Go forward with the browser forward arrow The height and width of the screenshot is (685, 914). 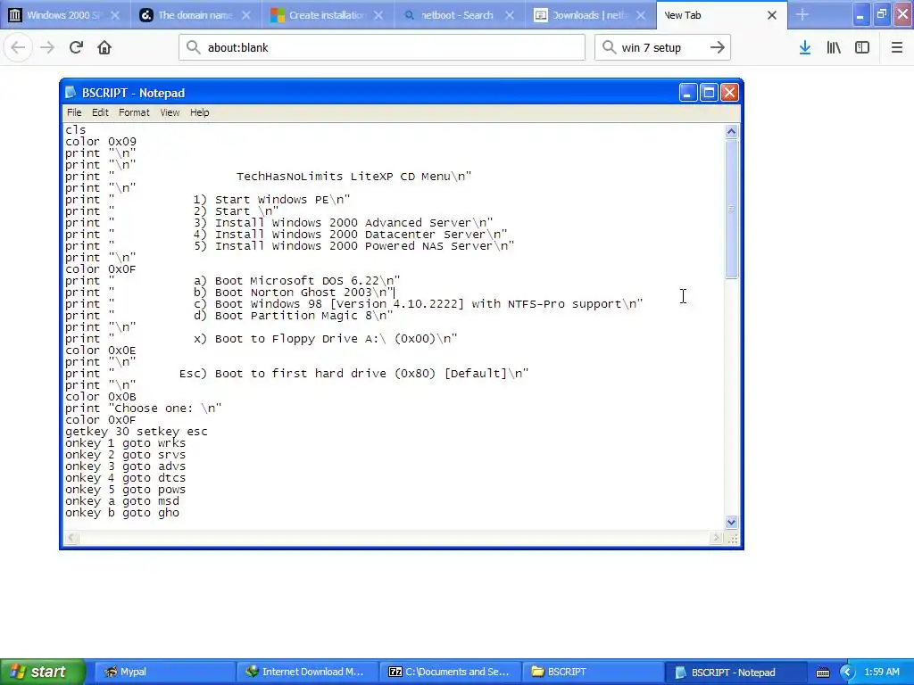[47, 47]
